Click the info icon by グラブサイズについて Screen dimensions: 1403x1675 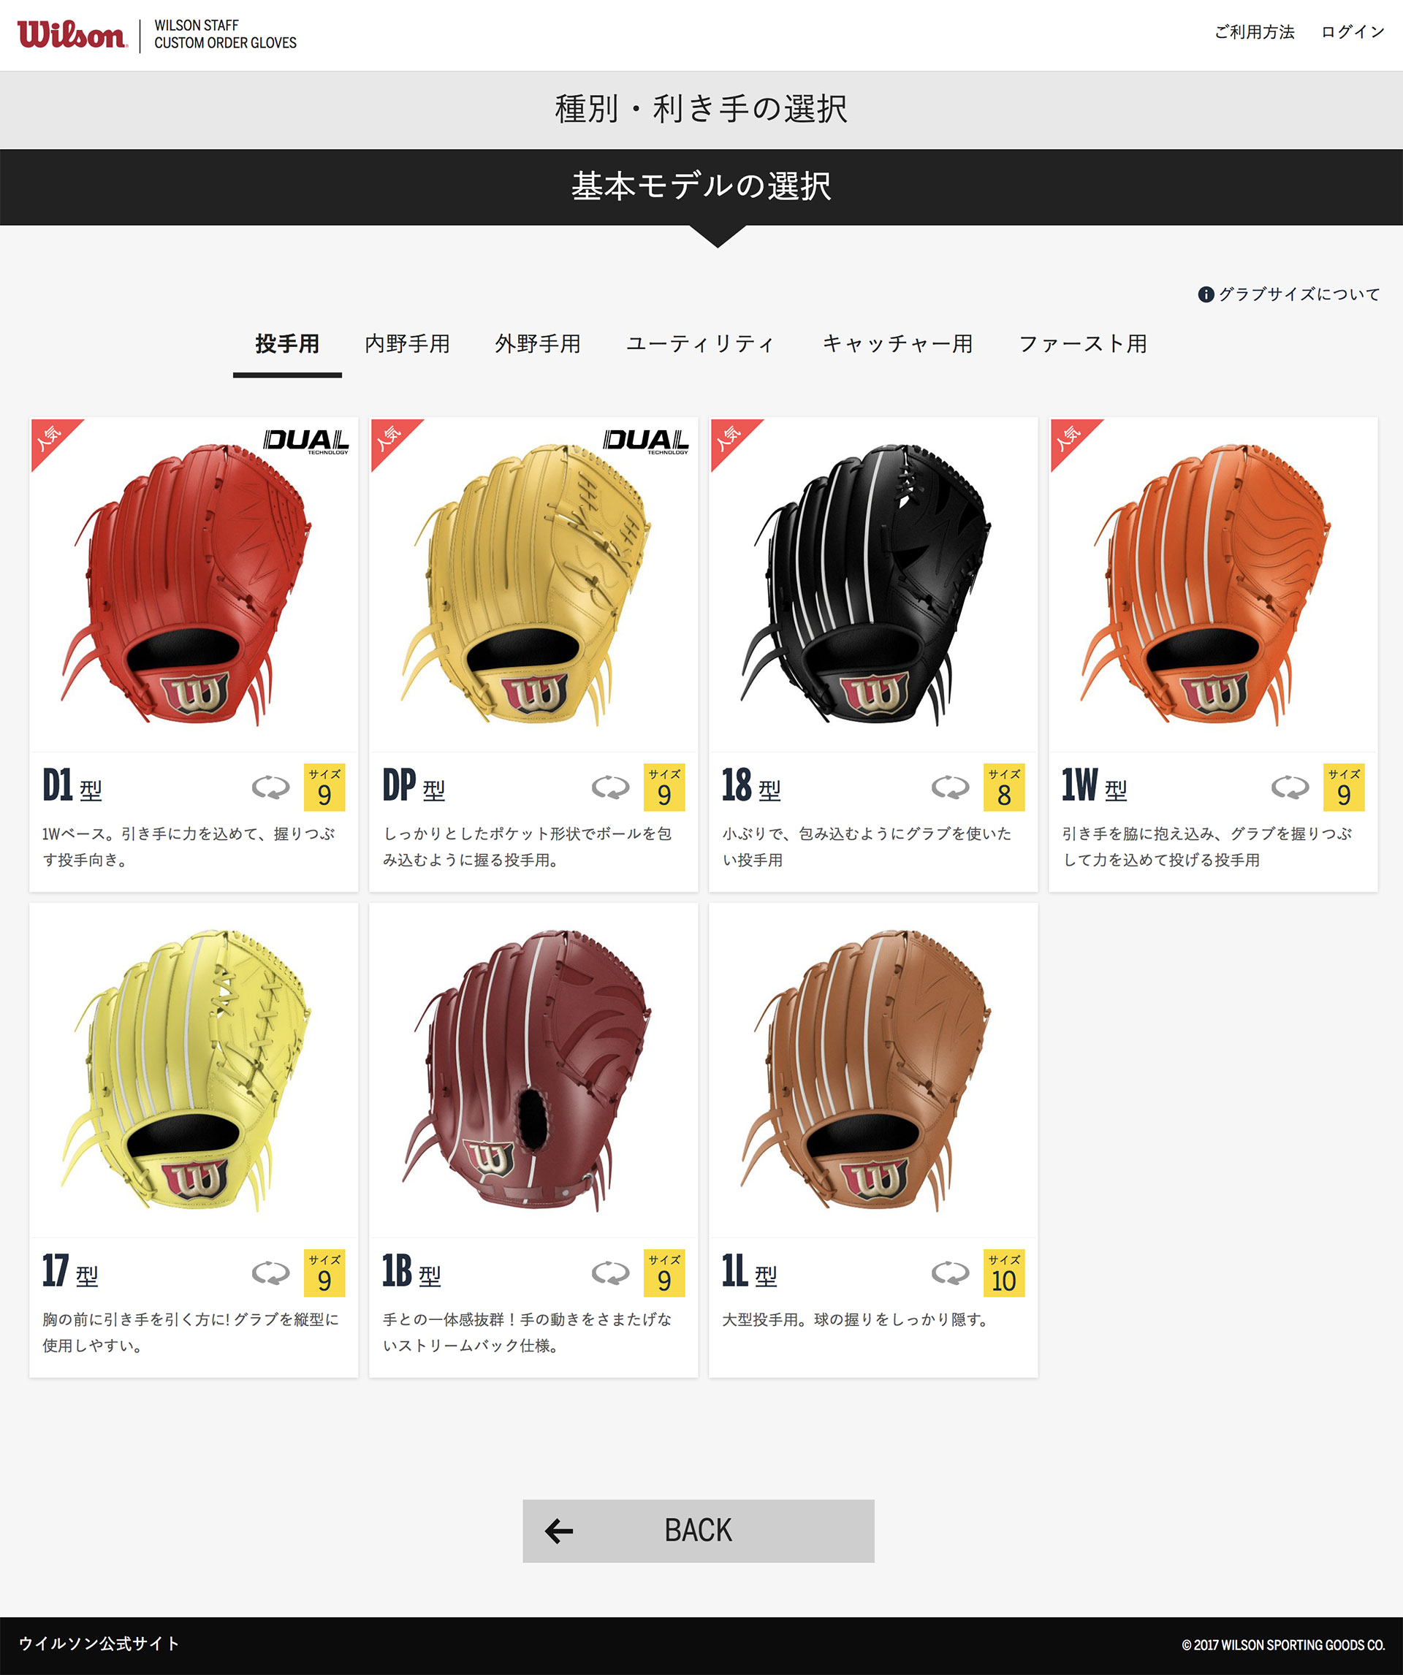(x=1206, y=294)
